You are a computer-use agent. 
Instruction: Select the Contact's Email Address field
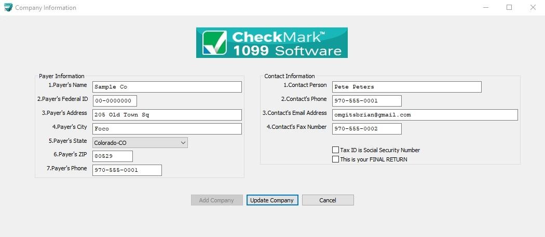coord(425,115)
